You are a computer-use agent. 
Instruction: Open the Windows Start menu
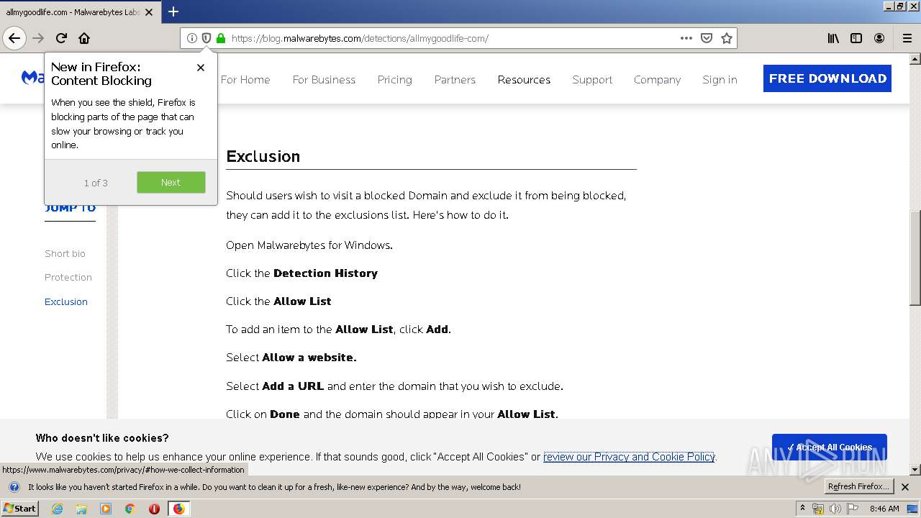coord(20,508)
